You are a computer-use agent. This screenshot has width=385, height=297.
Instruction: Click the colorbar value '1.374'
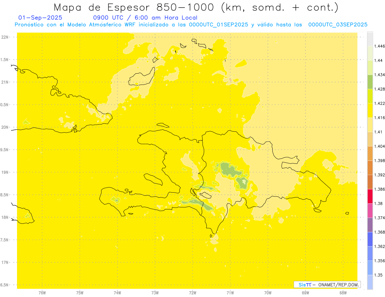coord(380,218)
